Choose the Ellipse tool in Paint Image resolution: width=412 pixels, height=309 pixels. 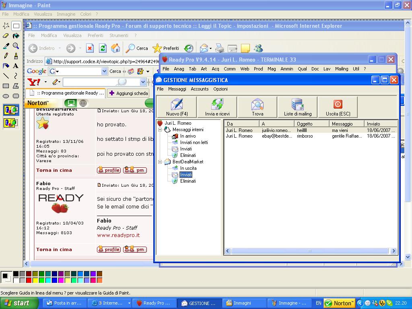pyautogui.click(x=6, y=96)
